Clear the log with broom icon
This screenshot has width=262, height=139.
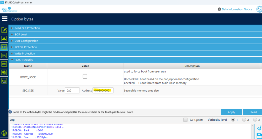[x=259, y=128]
